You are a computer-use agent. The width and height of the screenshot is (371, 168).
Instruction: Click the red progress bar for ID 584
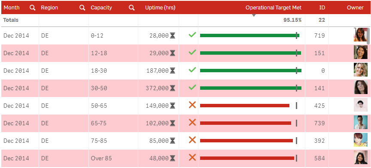click(247, 158)
